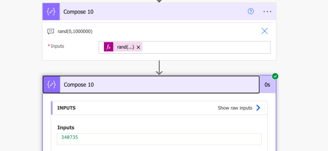328x151 pixels.
Task: Click the Compose action icon on top card
Action: pos(51,12)
